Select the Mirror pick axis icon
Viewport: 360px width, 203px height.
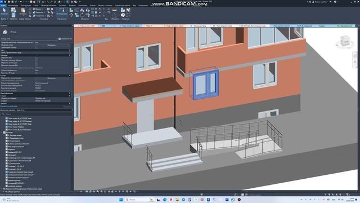point(82,10)
